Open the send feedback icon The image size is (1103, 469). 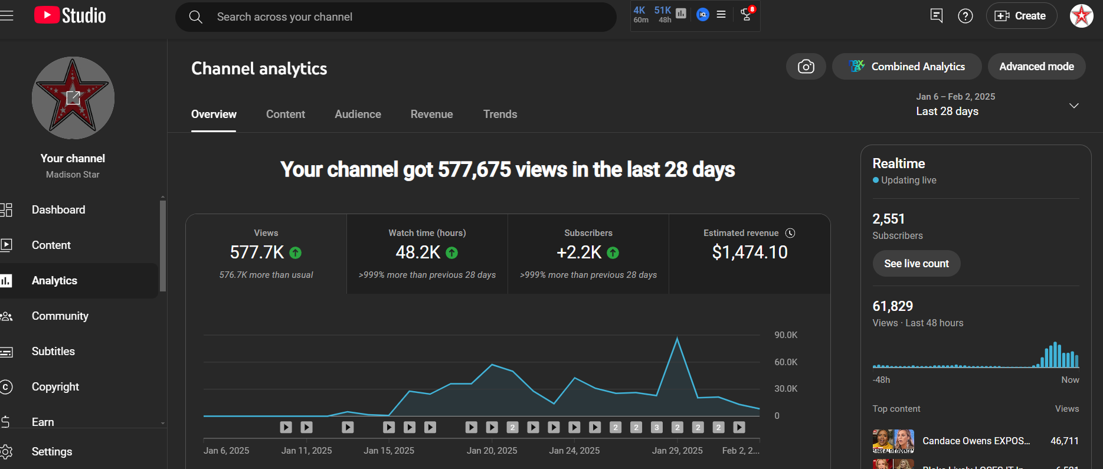(936, 16)
